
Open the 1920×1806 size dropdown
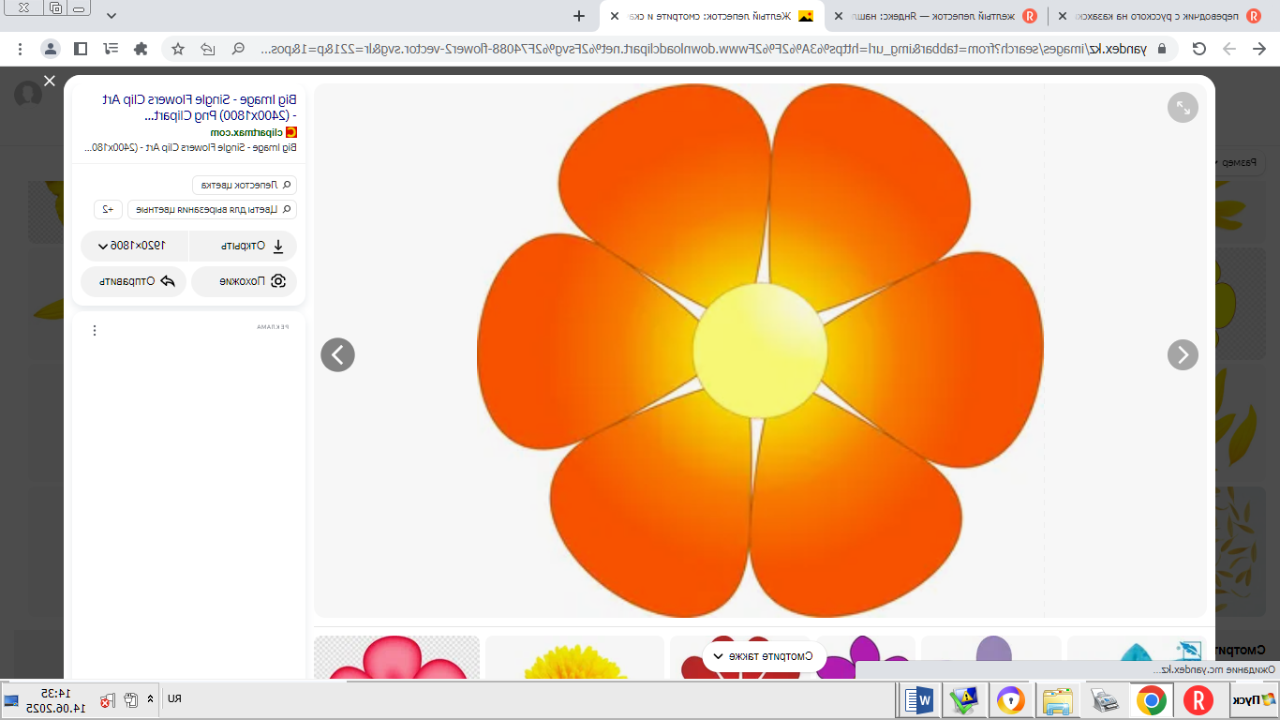[x=136, y=246]
